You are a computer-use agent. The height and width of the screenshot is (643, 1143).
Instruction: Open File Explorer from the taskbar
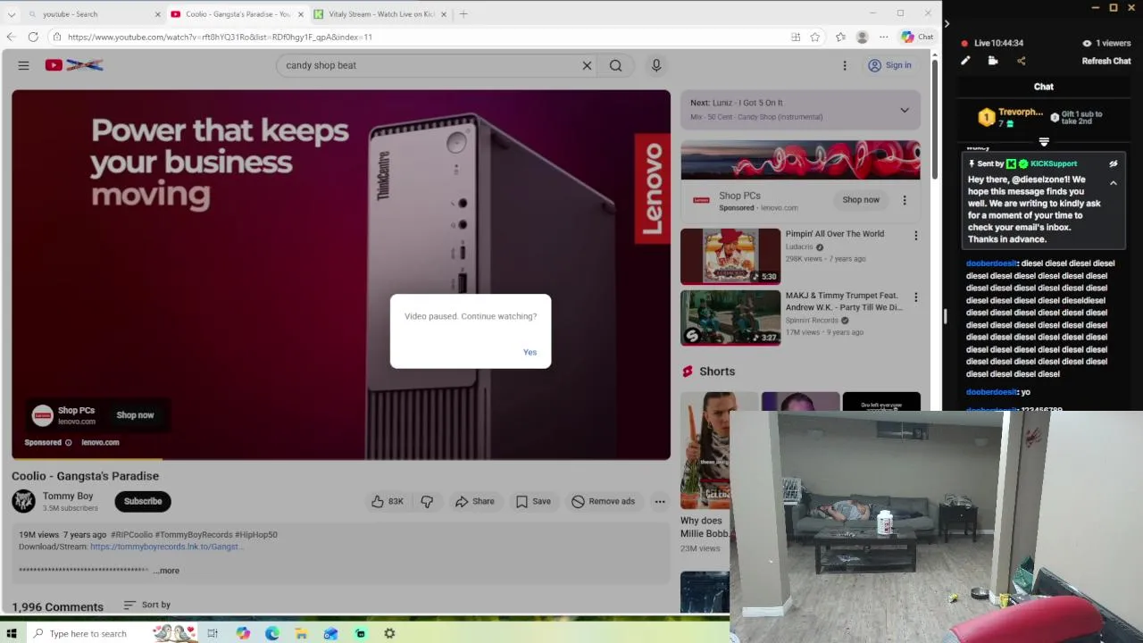tap(302, 633)
